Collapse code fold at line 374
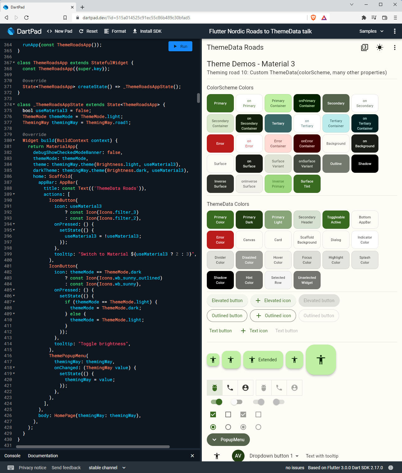Image resolution: width=402 pixels, height=473 pixels. pyautogui.click(x=14, y=104)
